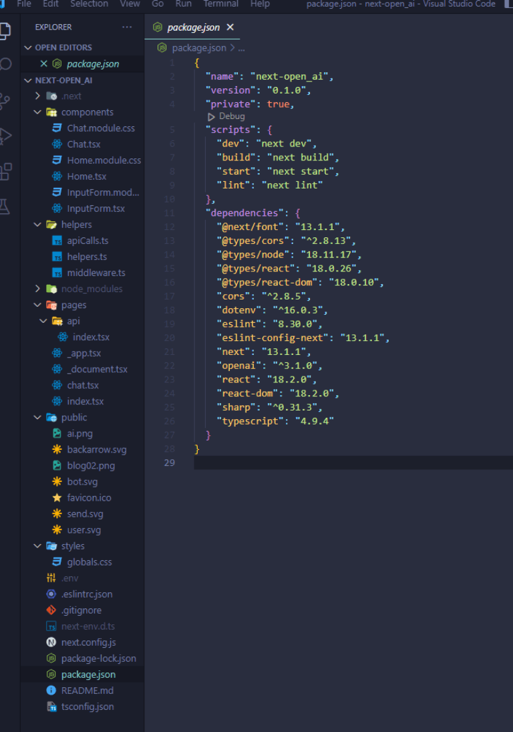Viewport: 513px width, 732px height.
Task: Expand the .next folder
Action: [x=38, y=96]
